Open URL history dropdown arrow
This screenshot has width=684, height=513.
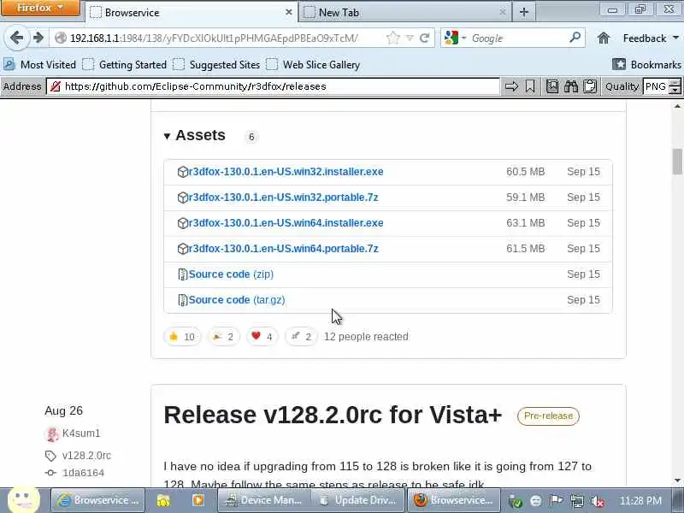[410, 38]
